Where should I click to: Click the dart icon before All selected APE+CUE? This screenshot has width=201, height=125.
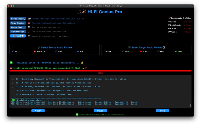tap(11, 68)
